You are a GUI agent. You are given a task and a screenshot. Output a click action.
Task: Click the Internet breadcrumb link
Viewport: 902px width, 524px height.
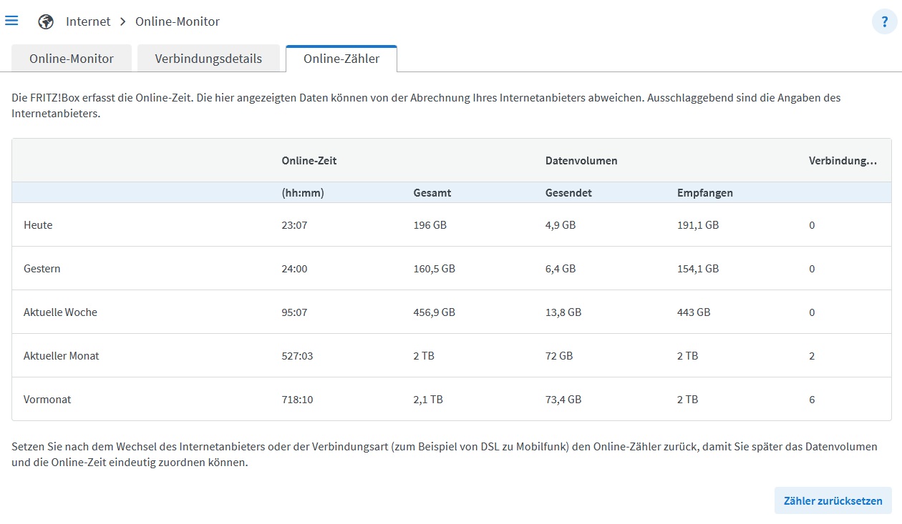[88, 21]
